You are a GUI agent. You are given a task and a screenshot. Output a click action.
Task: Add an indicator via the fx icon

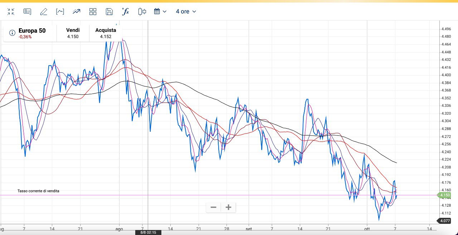pyautogui.click(x=125, y=11)
